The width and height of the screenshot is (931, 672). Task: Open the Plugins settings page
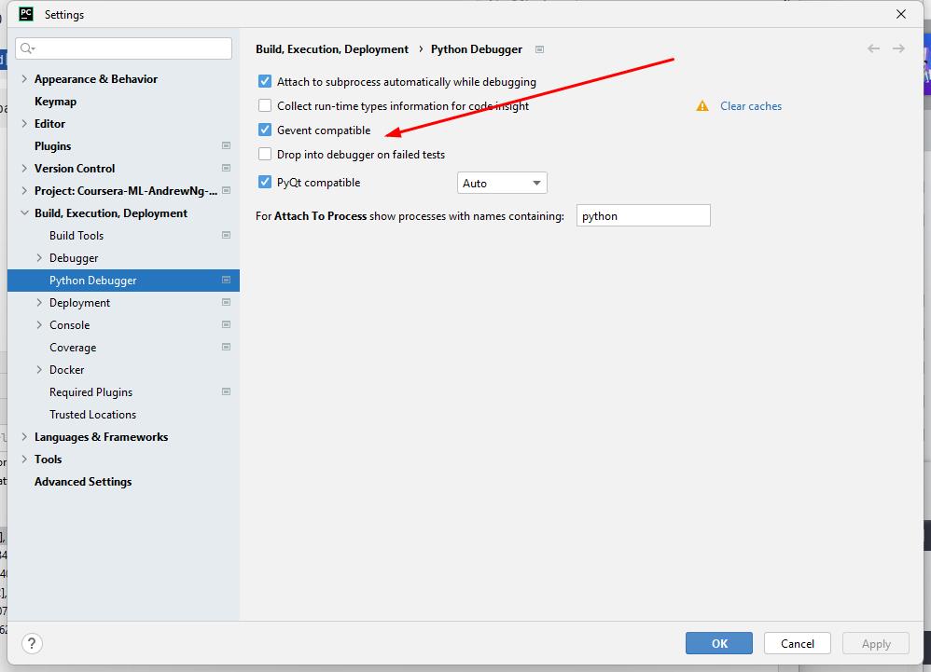point(53,146)
